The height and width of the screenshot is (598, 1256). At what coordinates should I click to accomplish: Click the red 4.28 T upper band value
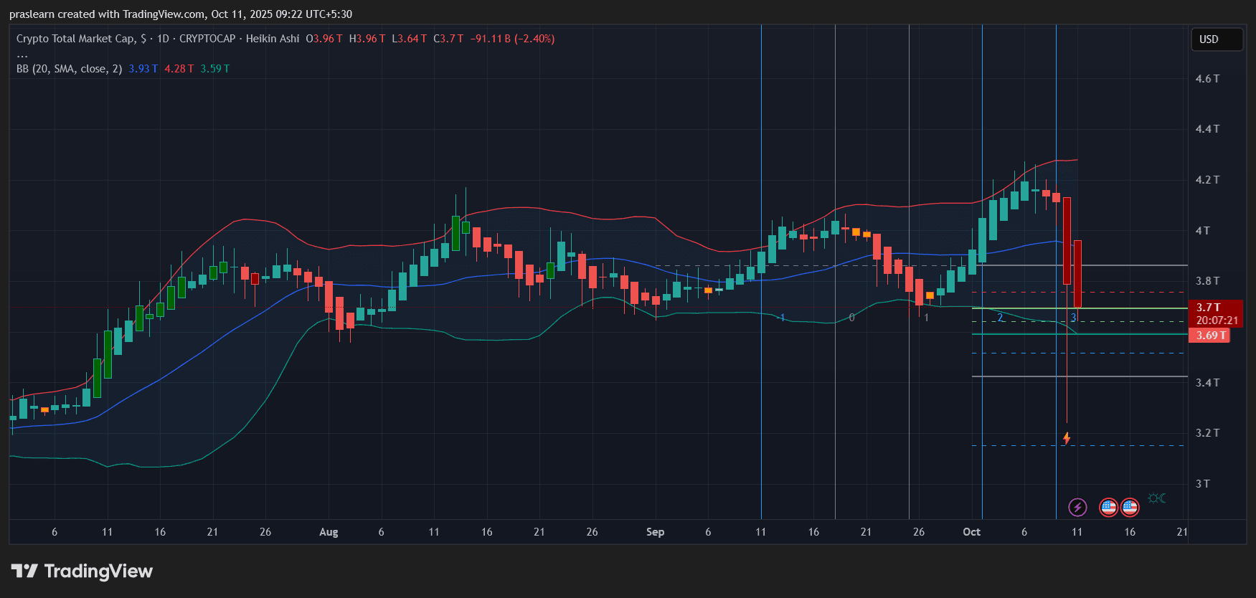coord(179,69)
